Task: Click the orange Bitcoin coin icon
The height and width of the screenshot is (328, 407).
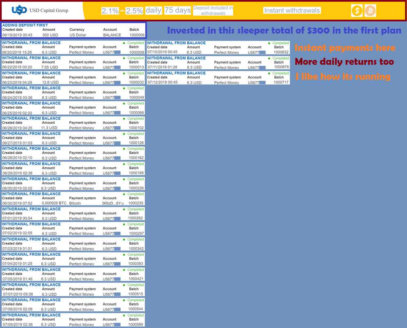Action: pyautogui.click(x=370, y=11)
